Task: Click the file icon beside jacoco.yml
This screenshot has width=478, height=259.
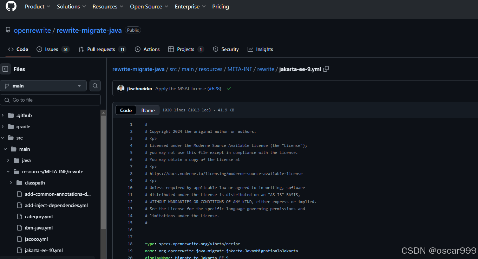Action: (20, 239)
